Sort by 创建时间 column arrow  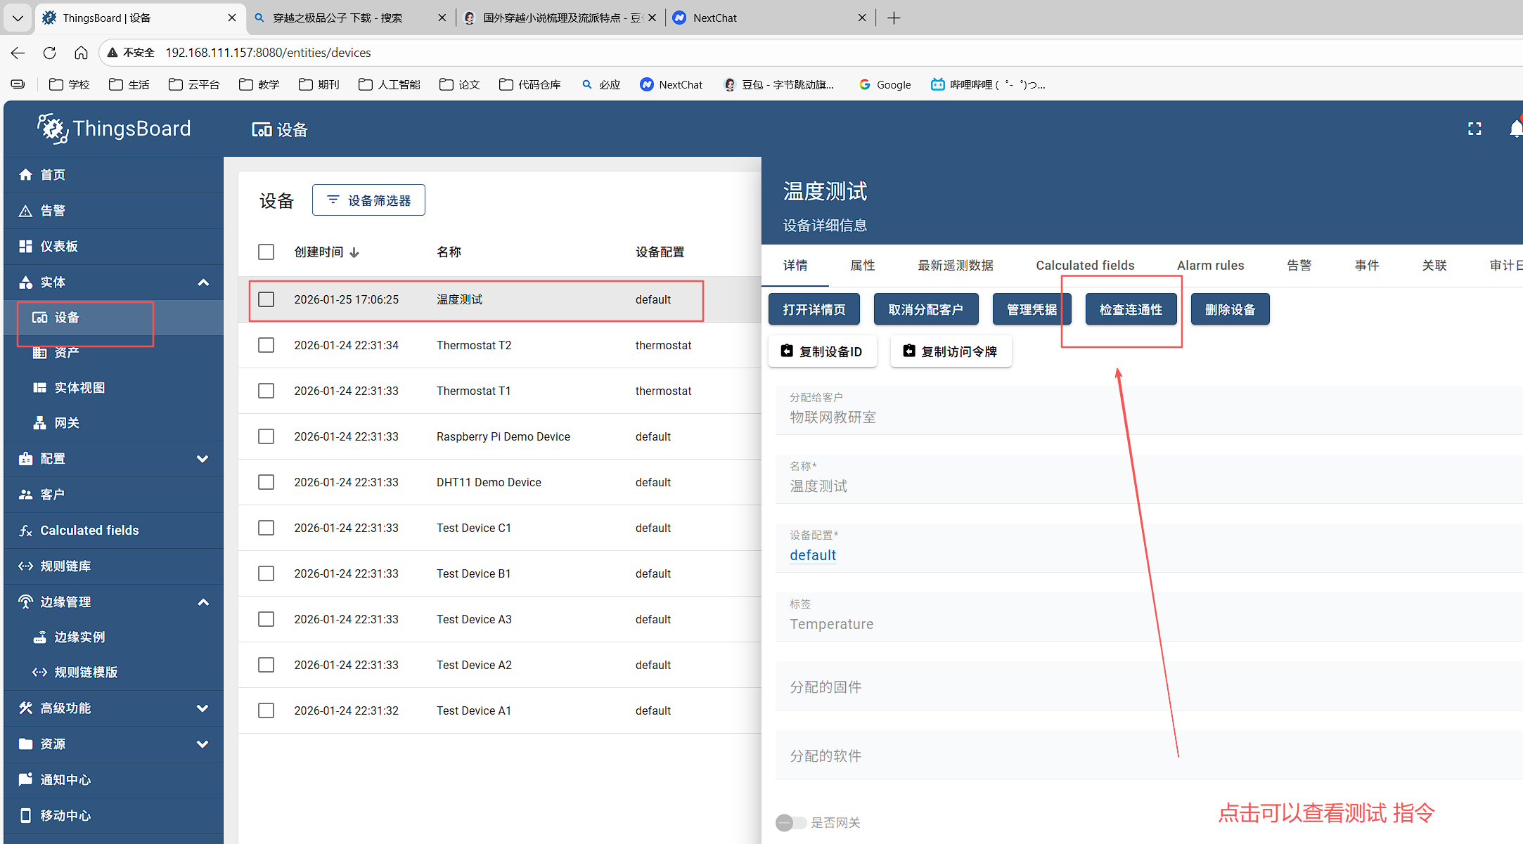tap(354, 253)
